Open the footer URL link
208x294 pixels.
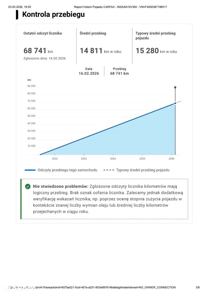pos(92,287)
